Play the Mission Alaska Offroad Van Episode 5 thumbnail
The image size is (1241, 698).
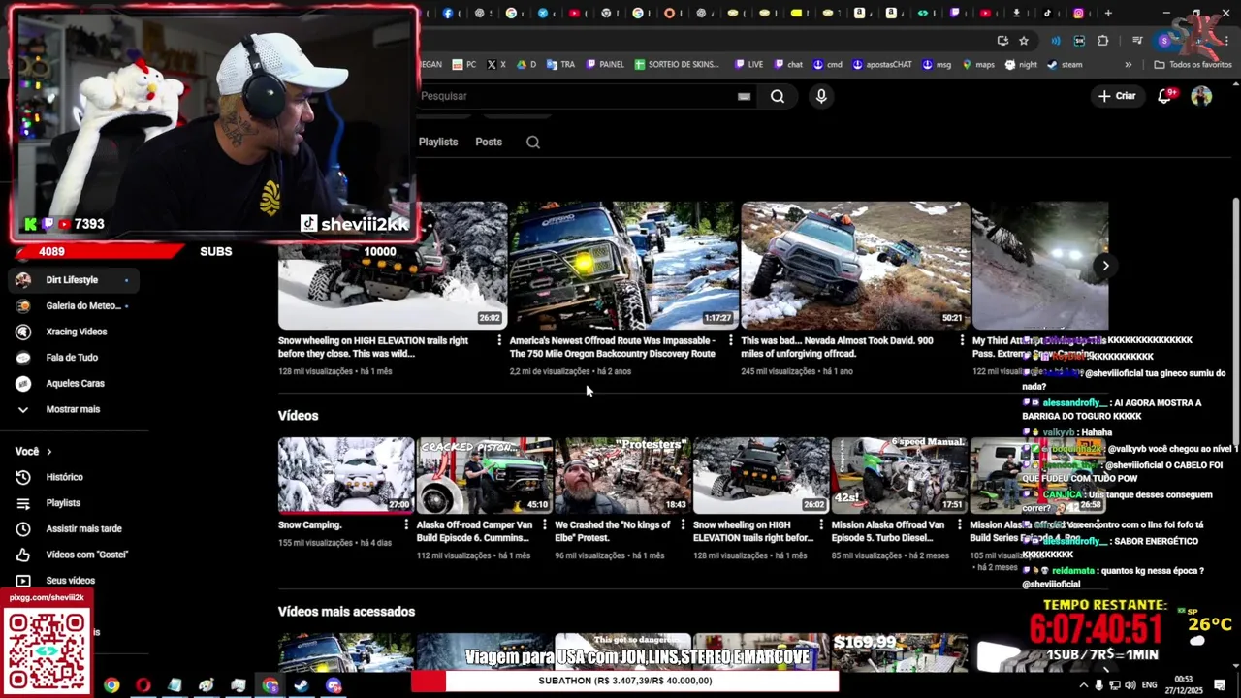tap(900, 475)
